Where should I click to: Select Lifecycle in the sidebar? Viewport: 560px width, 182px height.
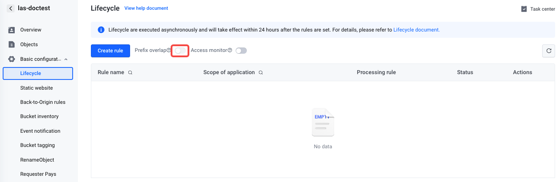(38, 73)
